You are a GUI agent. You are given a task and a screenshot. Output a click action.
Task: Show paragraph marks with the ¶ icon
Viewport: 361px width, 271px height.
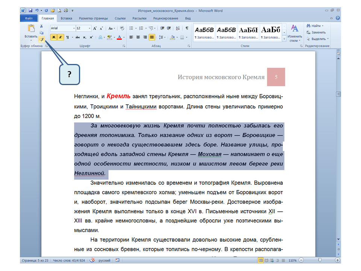click(187, 28)
